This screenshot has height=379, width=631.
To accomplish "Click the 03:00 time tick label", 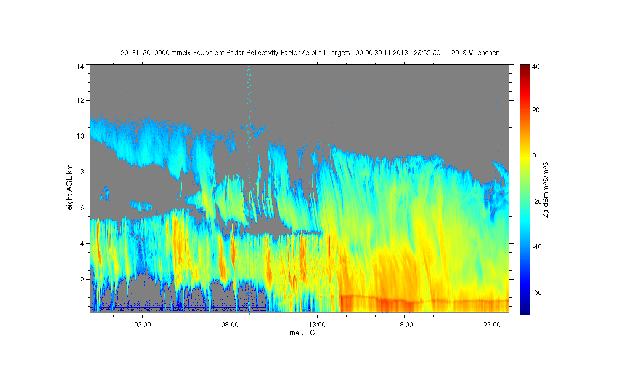I will tap(142, 325).
